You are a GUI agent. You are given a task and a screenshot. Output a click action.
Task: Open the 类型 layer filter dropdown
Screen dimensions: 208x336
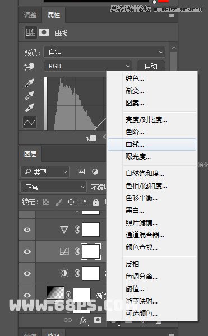pos(45,172)
